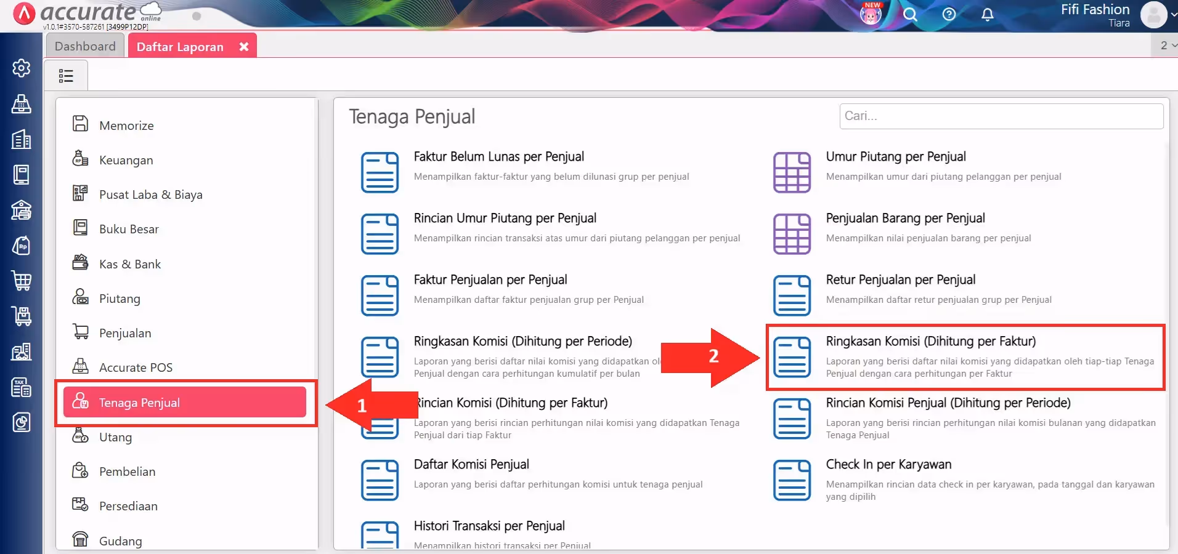Click purple grid icon for Umur Piutang per Penjual

pos(792,172)
